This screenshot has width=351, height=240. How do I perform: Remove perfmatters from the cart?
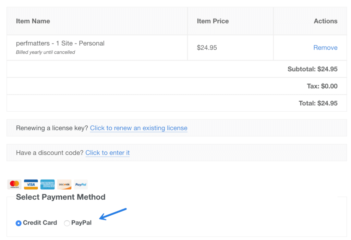coord(325,48)
